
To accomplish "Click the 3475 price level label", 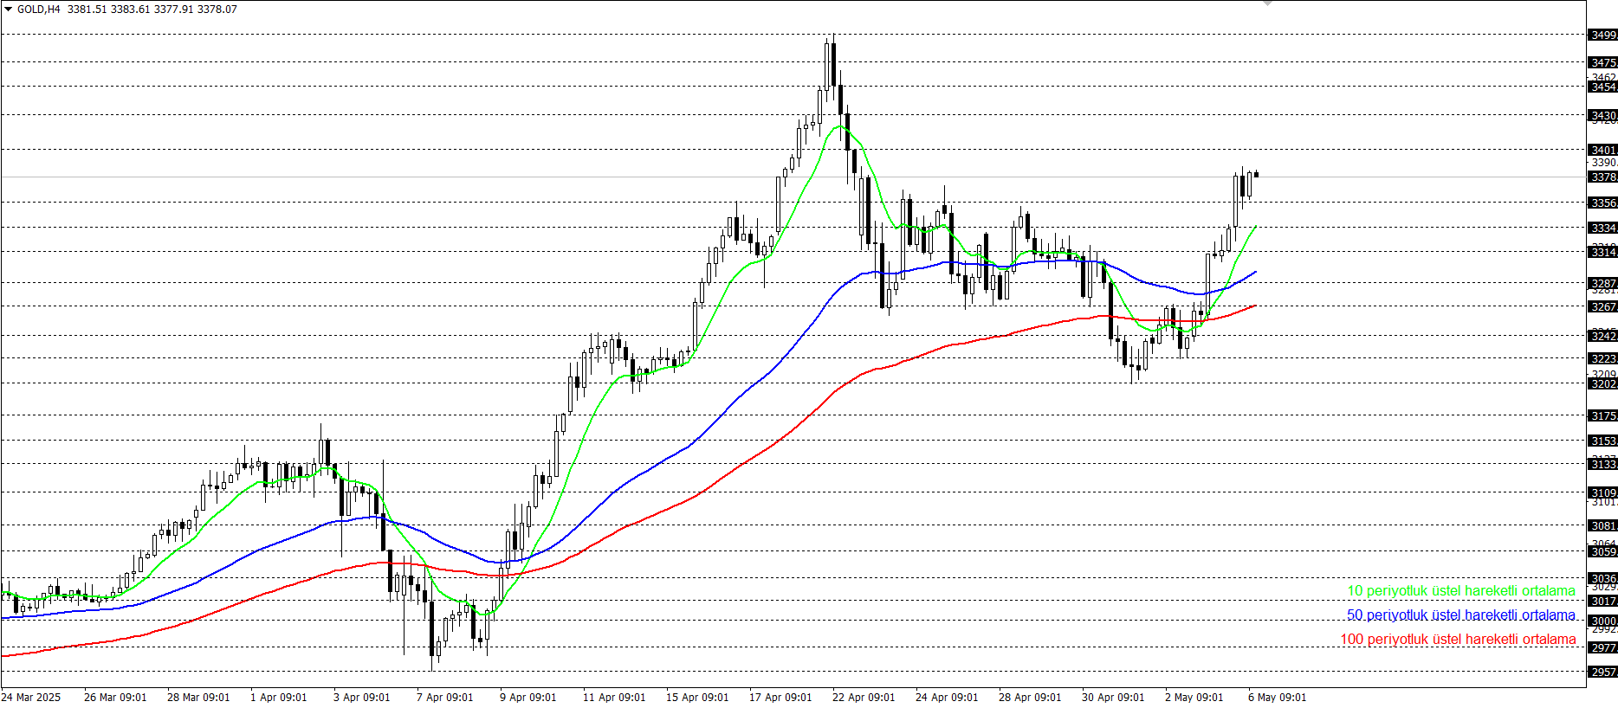I will click(x=1602, y=63).
